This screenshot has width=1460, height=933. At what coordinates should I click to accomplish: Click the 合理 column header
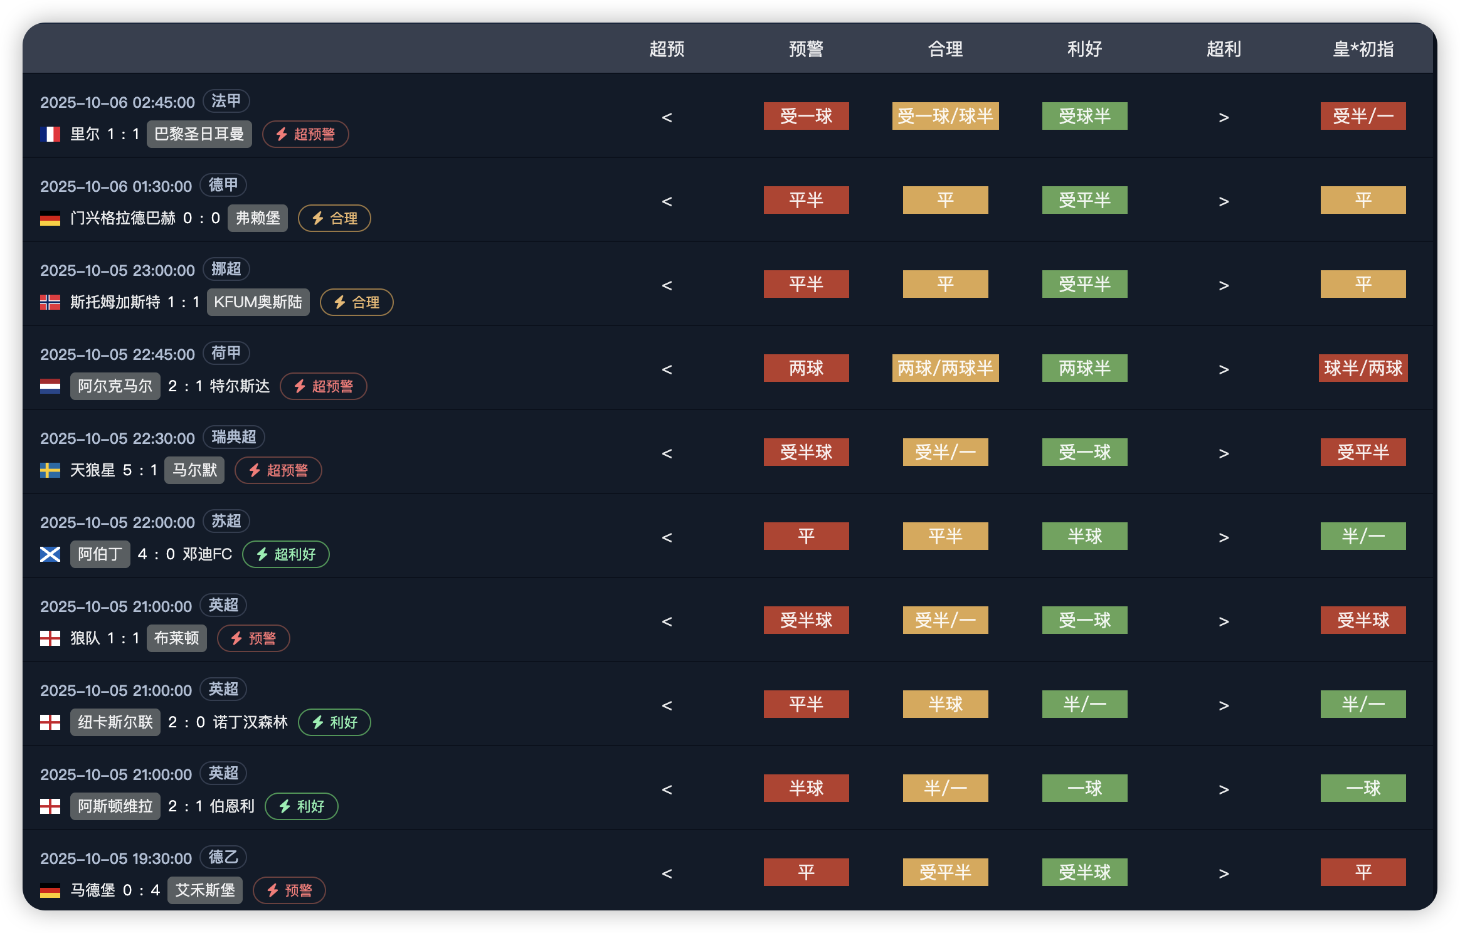pyautogui.click(x=945, y=49)
